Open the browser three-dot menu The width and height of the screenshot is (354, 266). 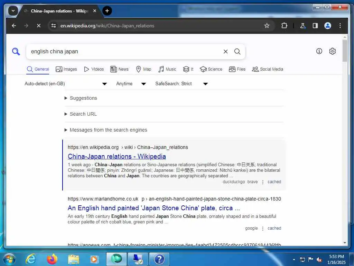[x=340, y=26]
